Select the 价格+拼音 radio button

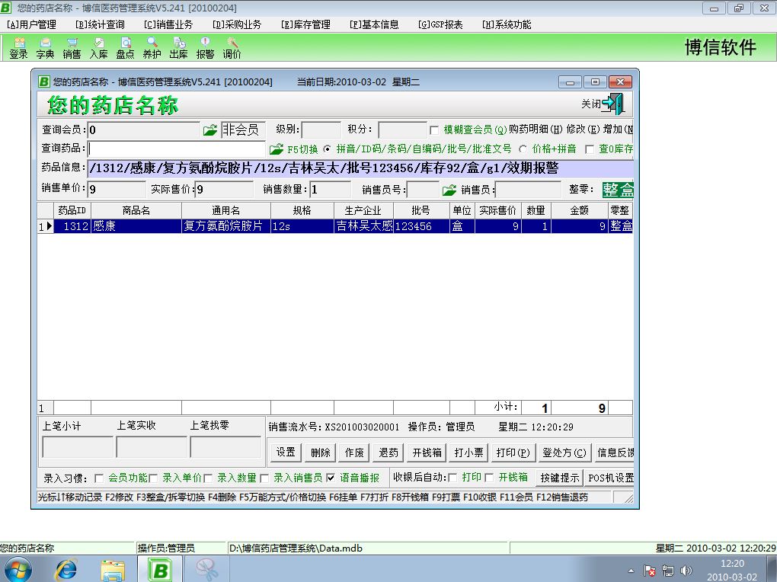(523, 149)
